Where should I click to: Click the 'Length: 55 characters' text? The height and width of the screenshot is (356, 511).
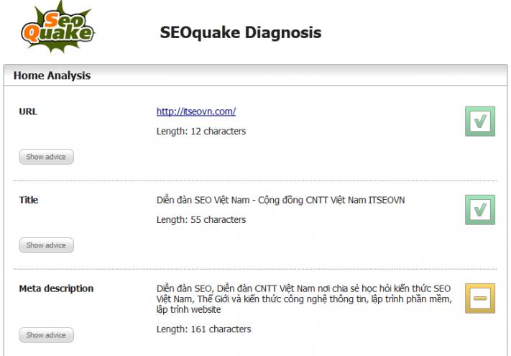(201, 219)
